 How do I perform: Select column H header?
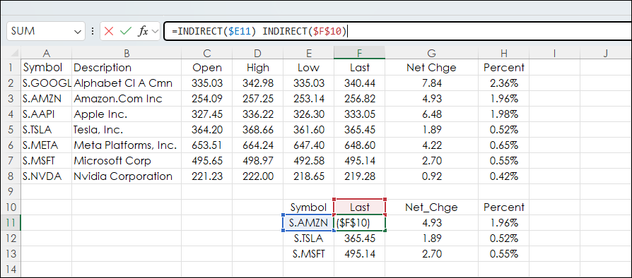[503, 53]
